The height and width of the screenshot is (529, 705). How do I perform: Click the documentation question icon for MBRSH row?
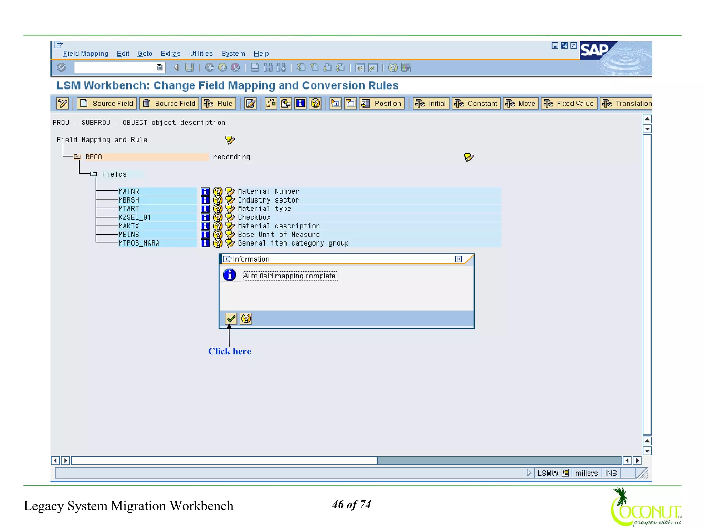click(218, 200)
